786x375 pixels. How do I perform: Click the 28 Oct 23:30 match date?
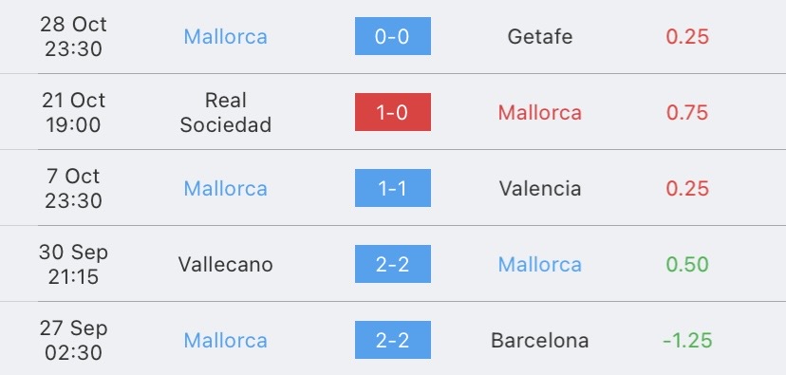(74, 36)
